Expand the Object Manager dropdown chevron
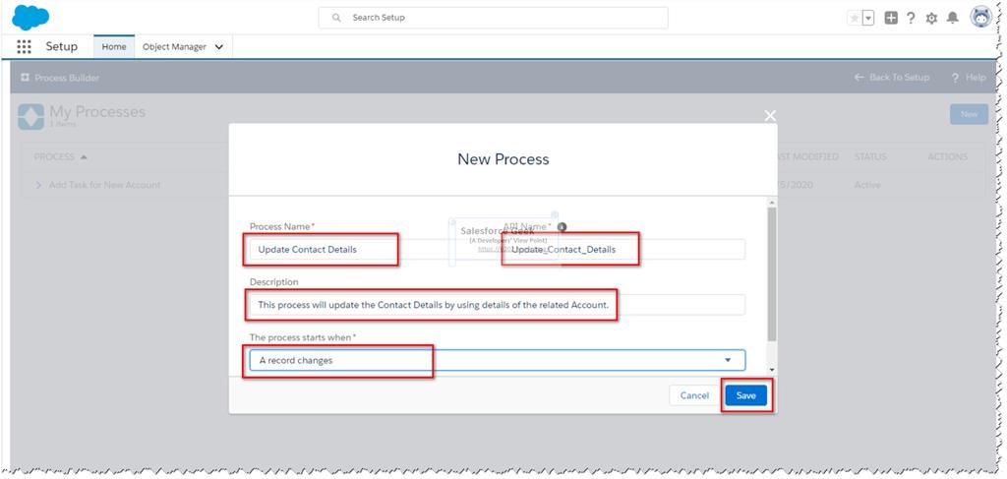 tap(219, 47)
